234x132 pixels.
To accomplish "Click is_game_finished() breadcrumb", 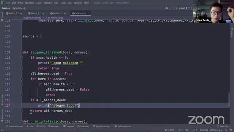I will click(32, 18).
